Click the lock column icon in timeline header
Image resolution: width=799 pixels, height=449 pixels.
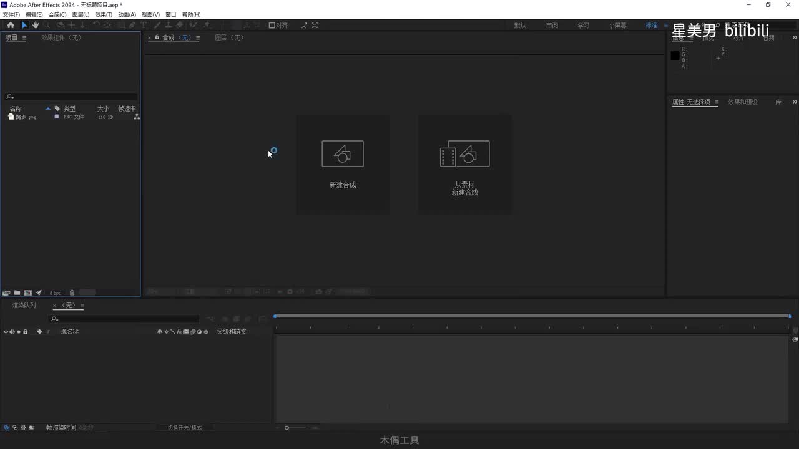click(25, 332)
